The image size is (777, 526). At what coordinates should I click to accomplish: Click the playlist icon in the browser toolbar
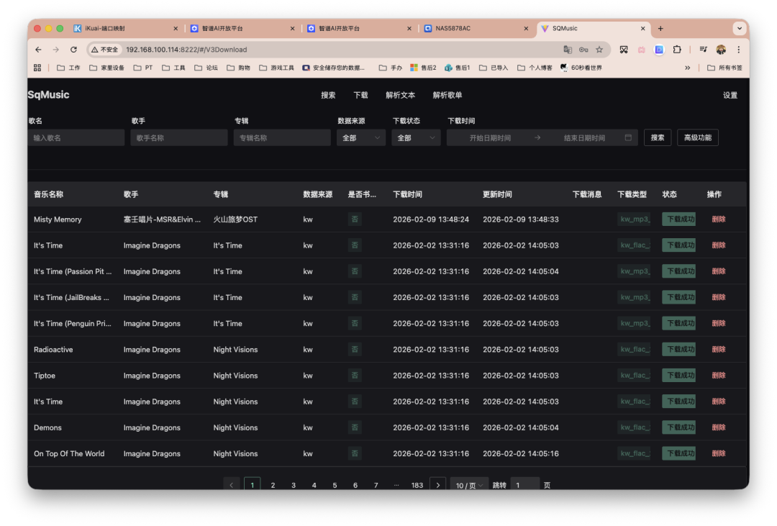(703, 50)
